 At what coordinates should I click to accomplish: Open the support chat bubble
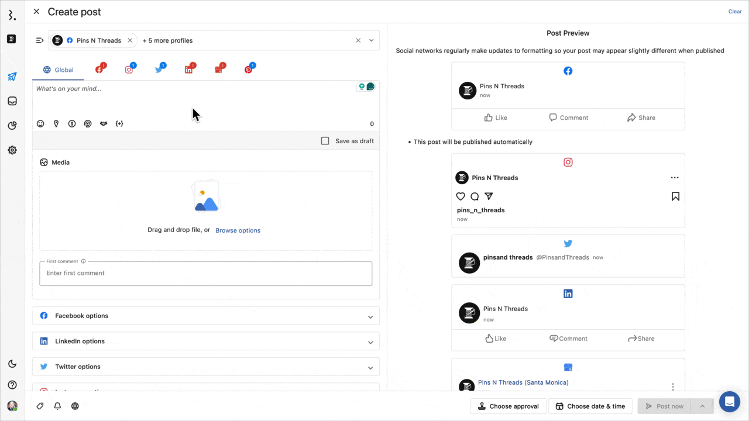[x=730, y=402]
